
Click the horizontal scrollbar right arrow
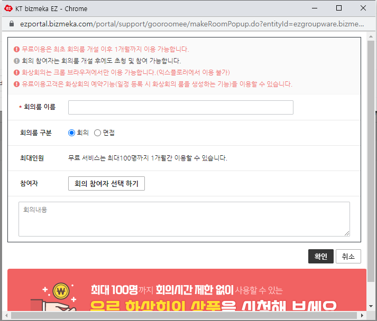click(362, 316)
